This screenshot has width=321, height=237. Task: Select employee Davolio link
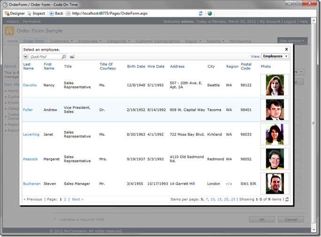point(29,85)
